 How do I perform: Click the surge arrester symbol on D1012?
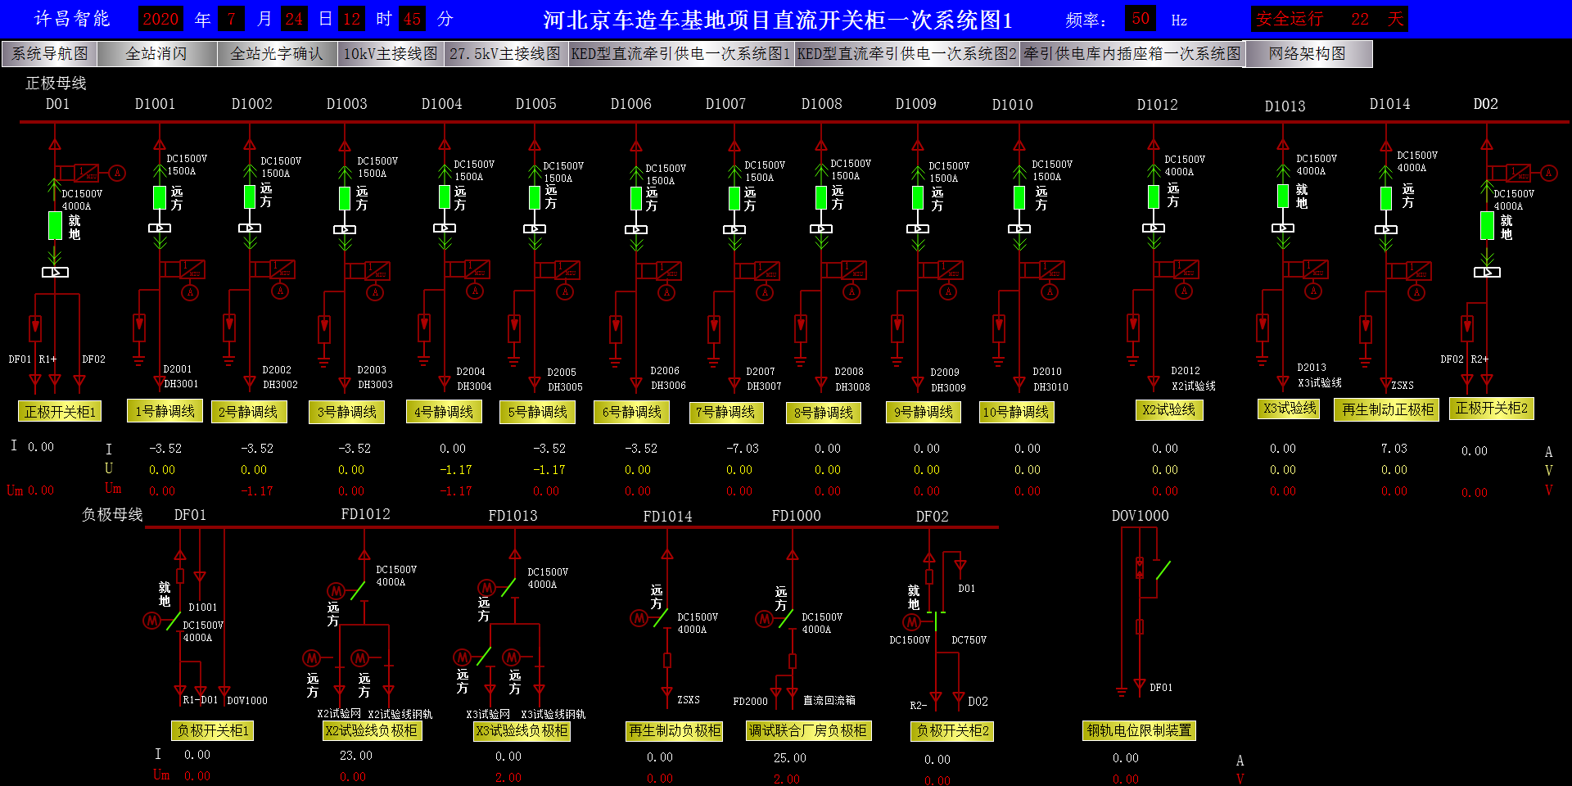click(x=1133, y=327)
